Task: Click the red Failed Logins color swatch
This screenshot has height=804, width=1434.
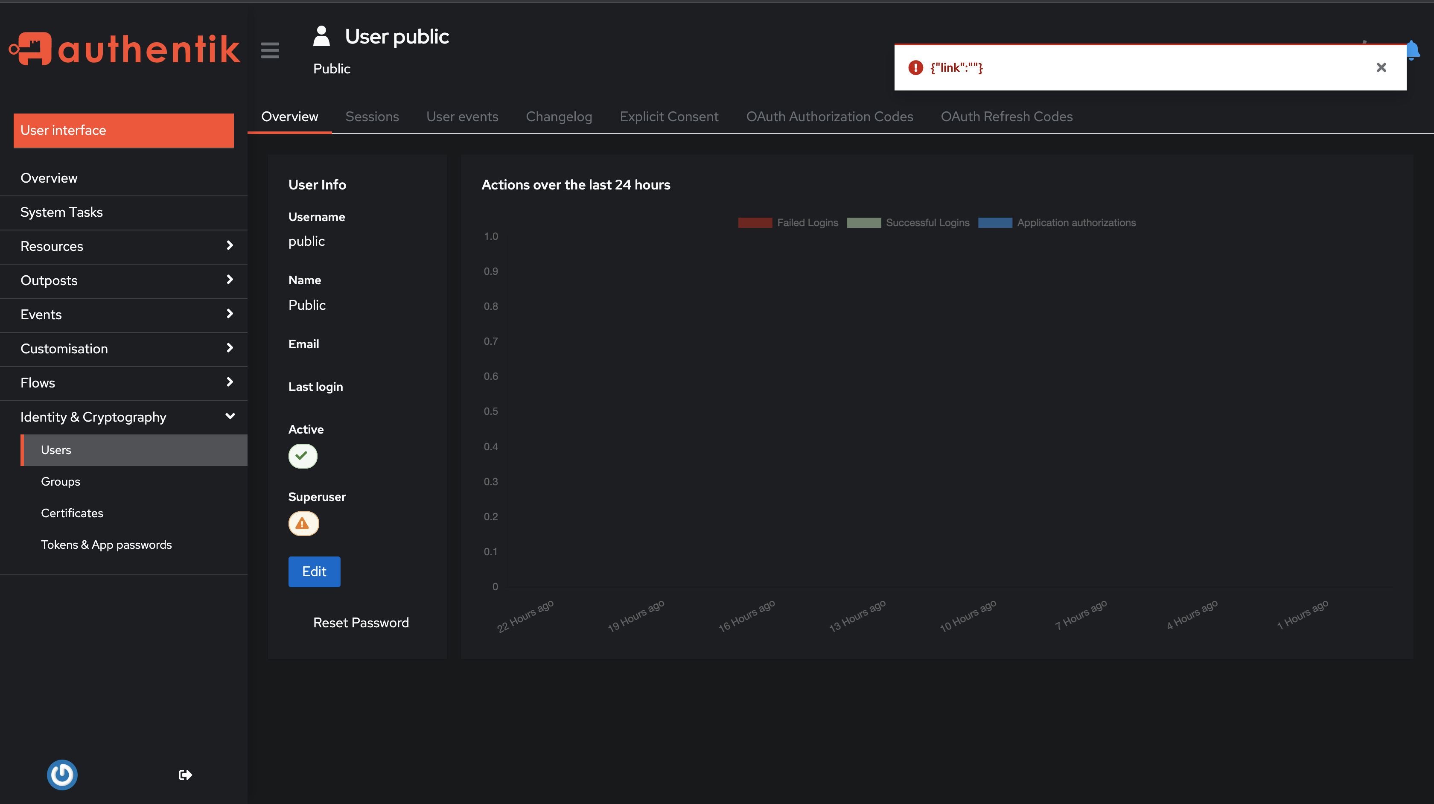Action: (755, 222)
